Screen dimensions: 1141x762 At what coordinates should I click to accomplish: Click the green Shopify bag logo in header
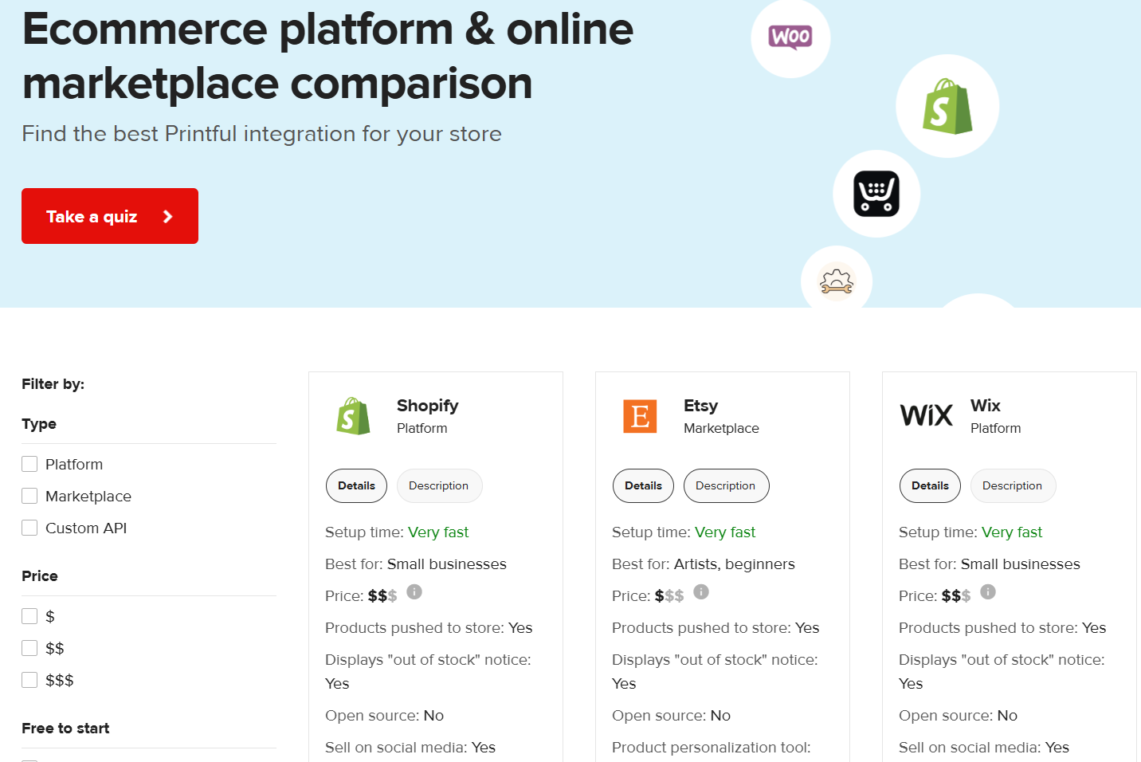click(x=947, y=106)
